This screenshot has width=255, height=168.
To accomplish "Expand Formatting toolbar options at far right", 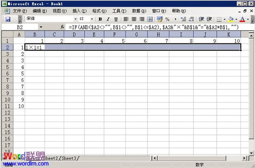I will pyautogui.click(x=252, y=20).
